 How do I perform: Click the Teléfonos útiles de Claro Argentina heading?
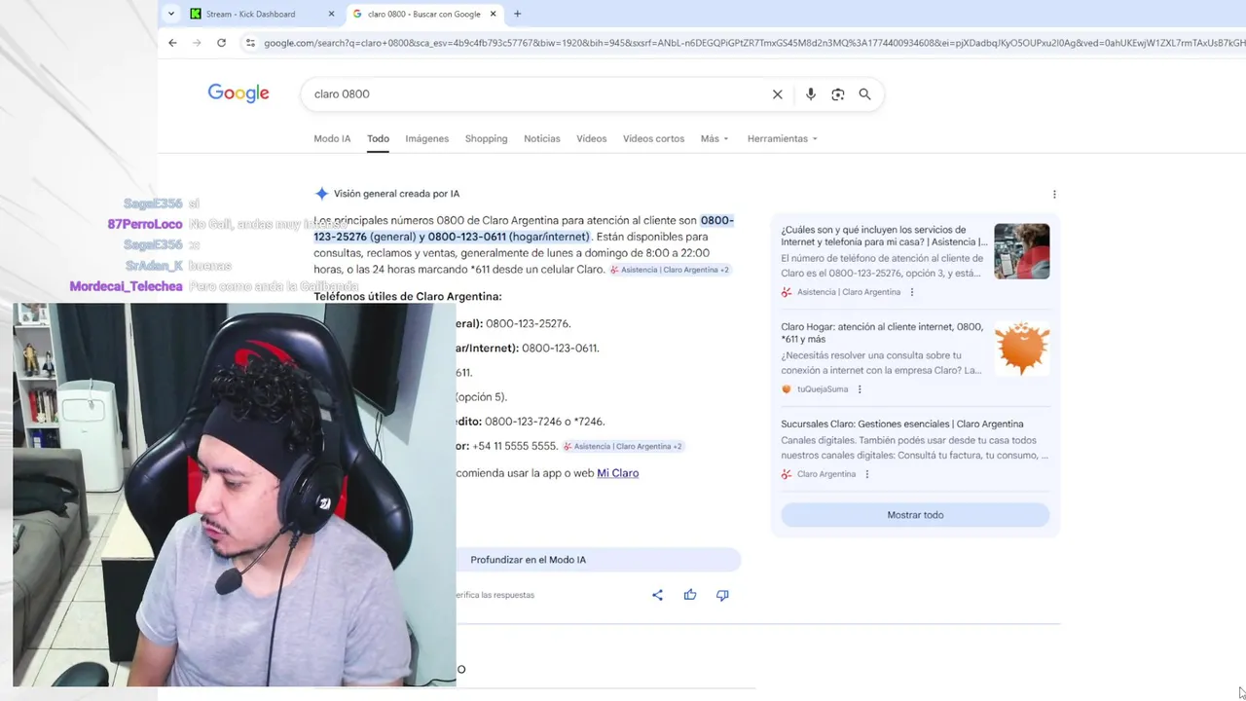408,296
